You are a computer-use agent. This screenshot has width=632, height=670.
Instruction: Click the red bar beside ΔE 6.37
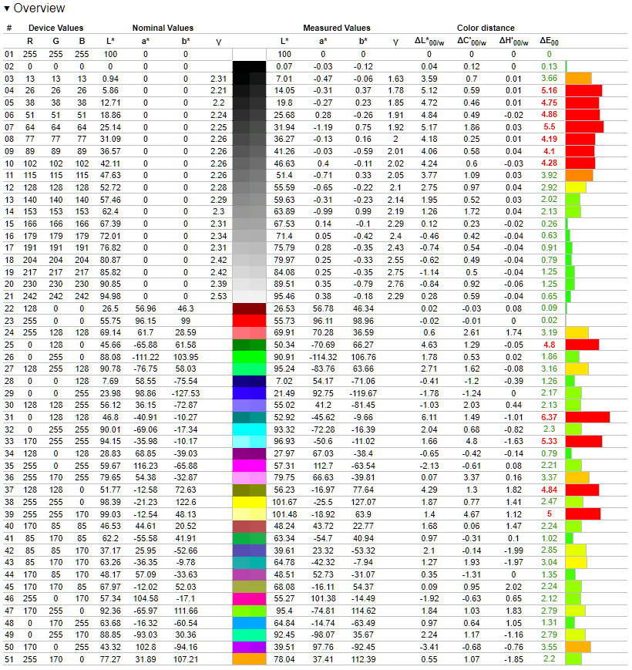coord(587,417)
